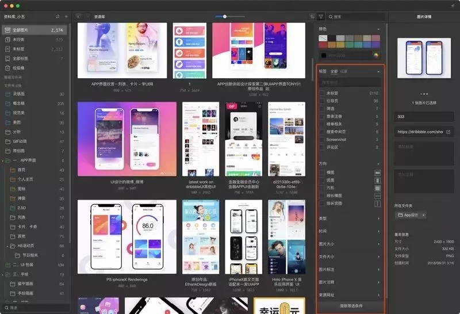
Task: Click the add folder plus icon
Action: [66, 17]
